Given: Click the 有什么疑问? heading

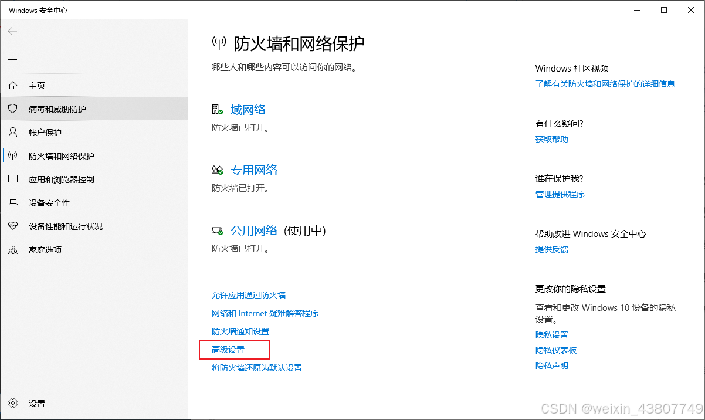Looking at the screenshot, I should [x=560, y=124].
